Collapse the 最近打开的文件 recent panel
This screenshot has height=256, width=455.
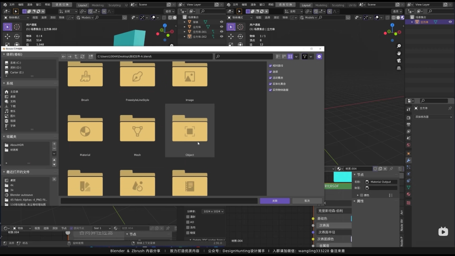pos(4,172)
